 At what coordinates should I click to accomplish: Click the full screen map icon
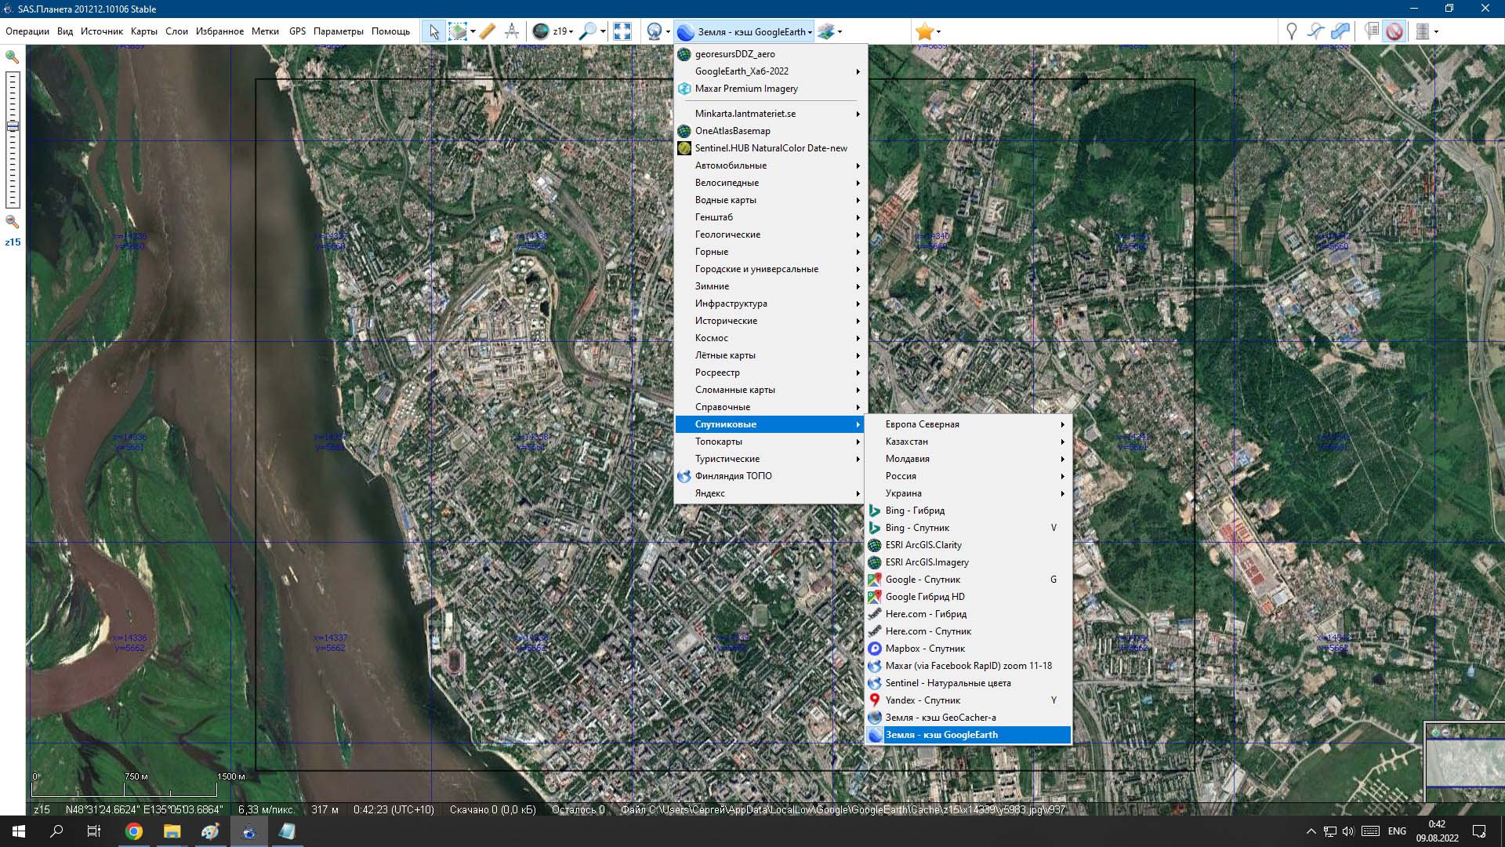(622, 31)
